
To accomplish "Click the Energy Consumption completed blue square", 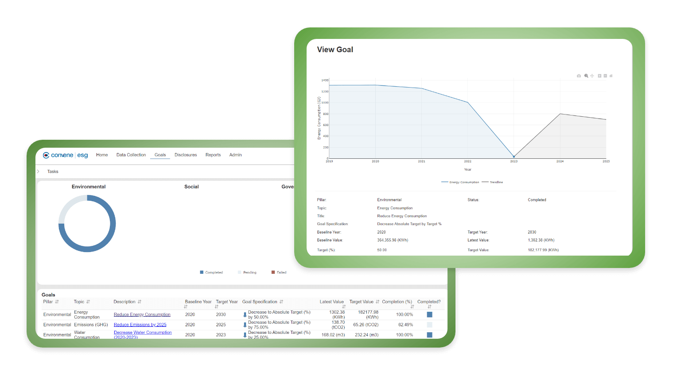I will pyautogui.click(x=429, y=315).
